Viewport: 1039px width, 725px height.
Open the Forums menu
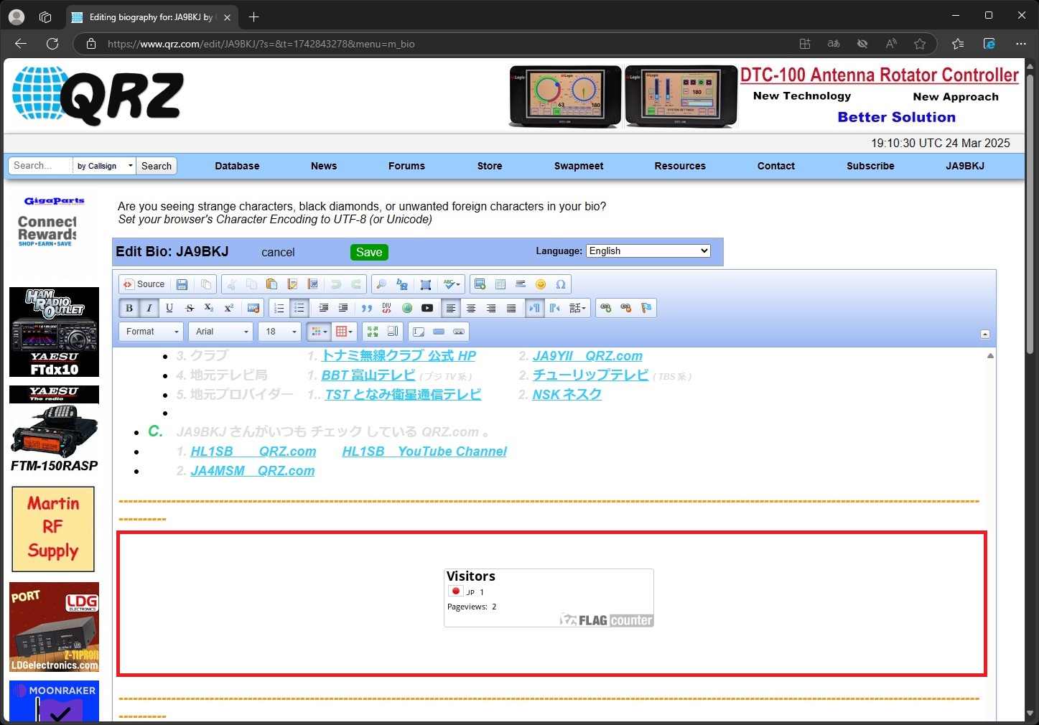406,166
